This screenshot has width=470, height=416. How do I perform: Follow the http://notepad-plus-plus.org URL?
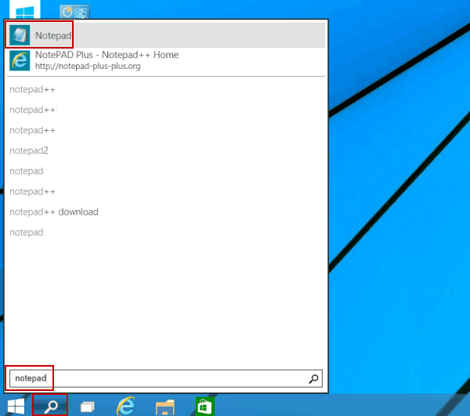(x=88, y=66)
